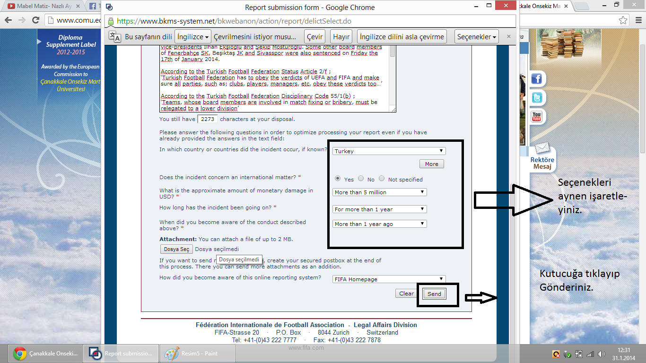Select No for international matter

click(x=361, y=179)
